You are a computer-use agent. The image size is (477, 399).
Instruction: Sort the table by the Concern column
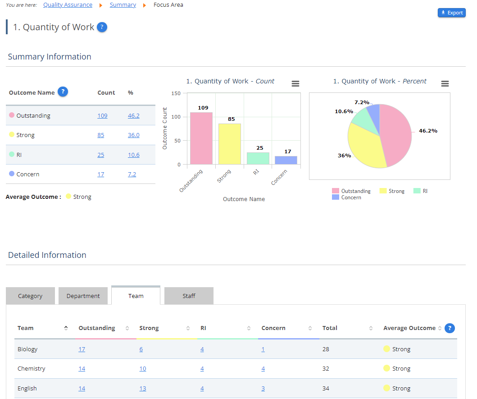point(309,328)
